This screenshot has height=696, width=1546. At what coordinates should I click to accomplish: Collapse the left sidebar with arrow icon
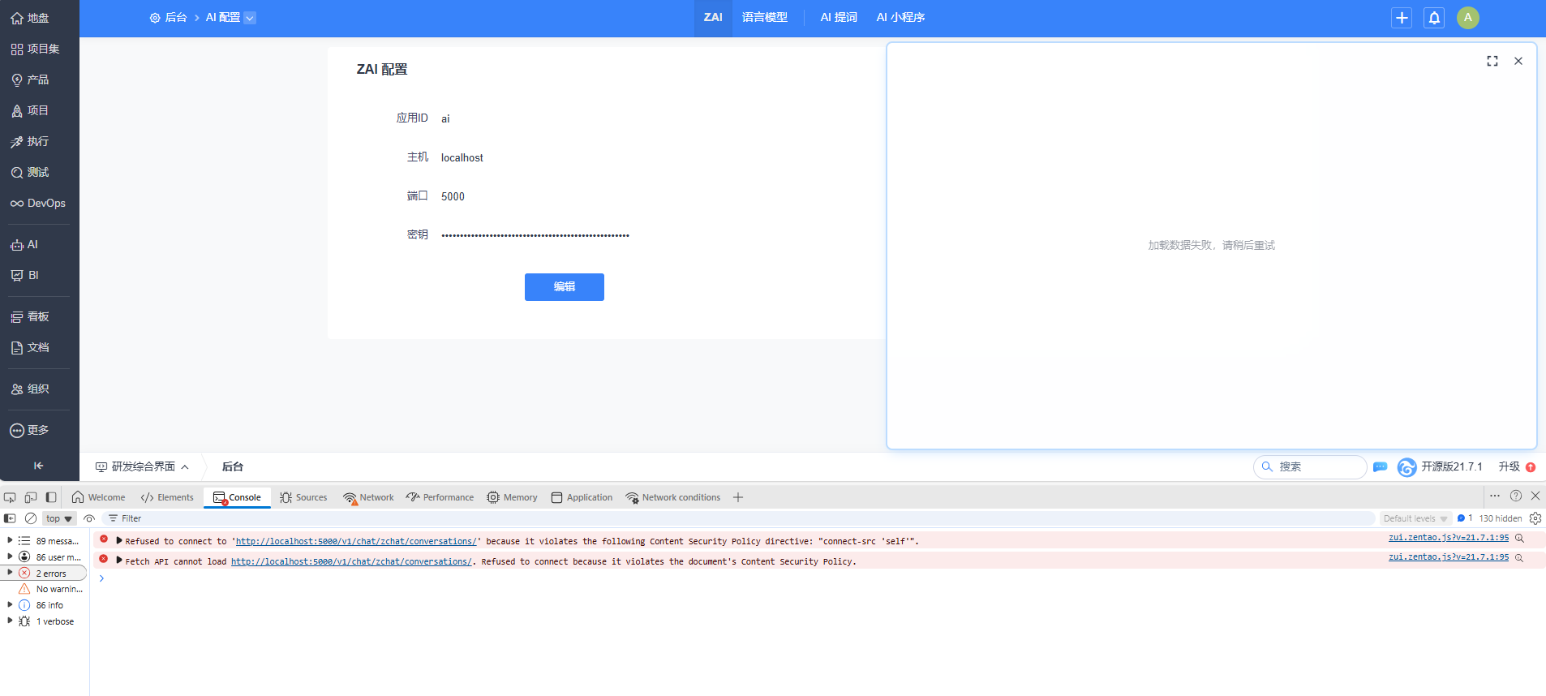tap(38, 466)
